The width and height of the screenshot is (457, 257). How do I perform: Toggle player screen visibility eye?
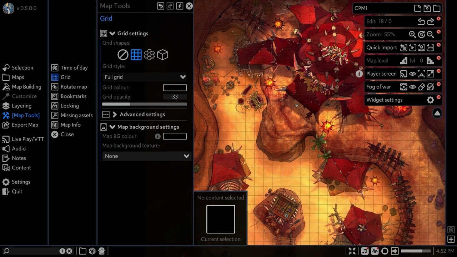tap(412, 74)
